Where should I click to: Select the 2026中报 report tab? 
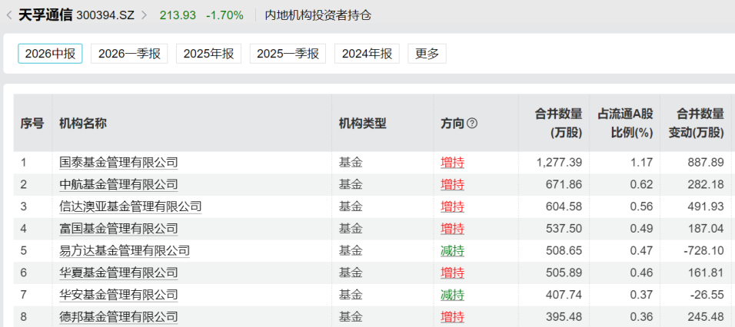click(50, 54)
